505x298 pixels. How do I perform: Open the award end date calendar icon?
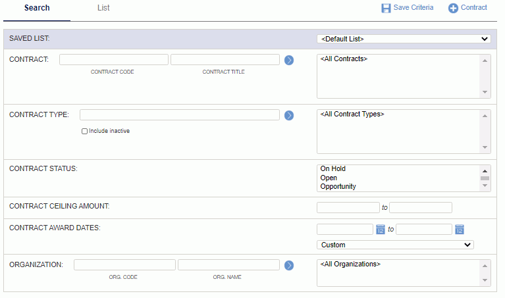point(460,230)
